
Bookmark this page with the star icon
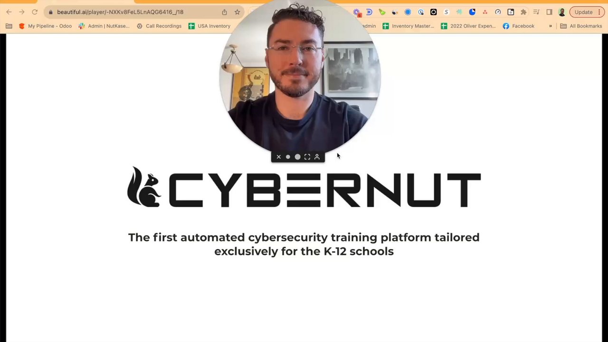pos(237,12)
